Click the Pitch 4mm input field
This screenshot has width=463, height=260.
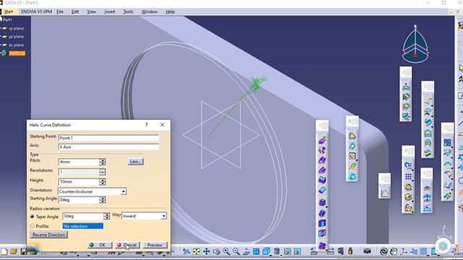point(79,162)
